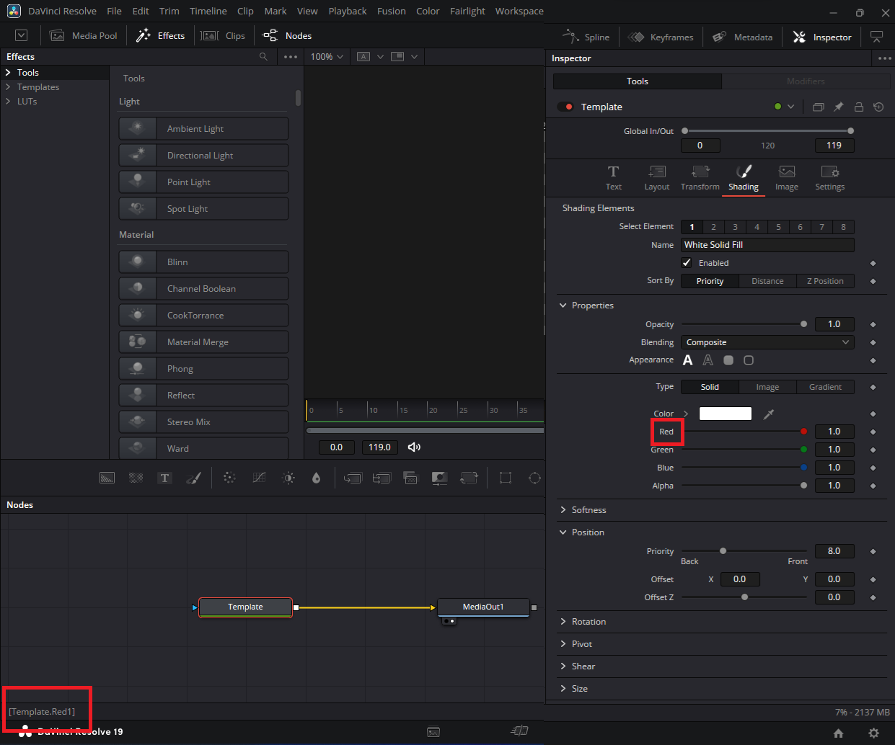The height and width of the screenshot is (745, 895).
Task: Toggle the Template tool enable switch
Action: point(565,107)
